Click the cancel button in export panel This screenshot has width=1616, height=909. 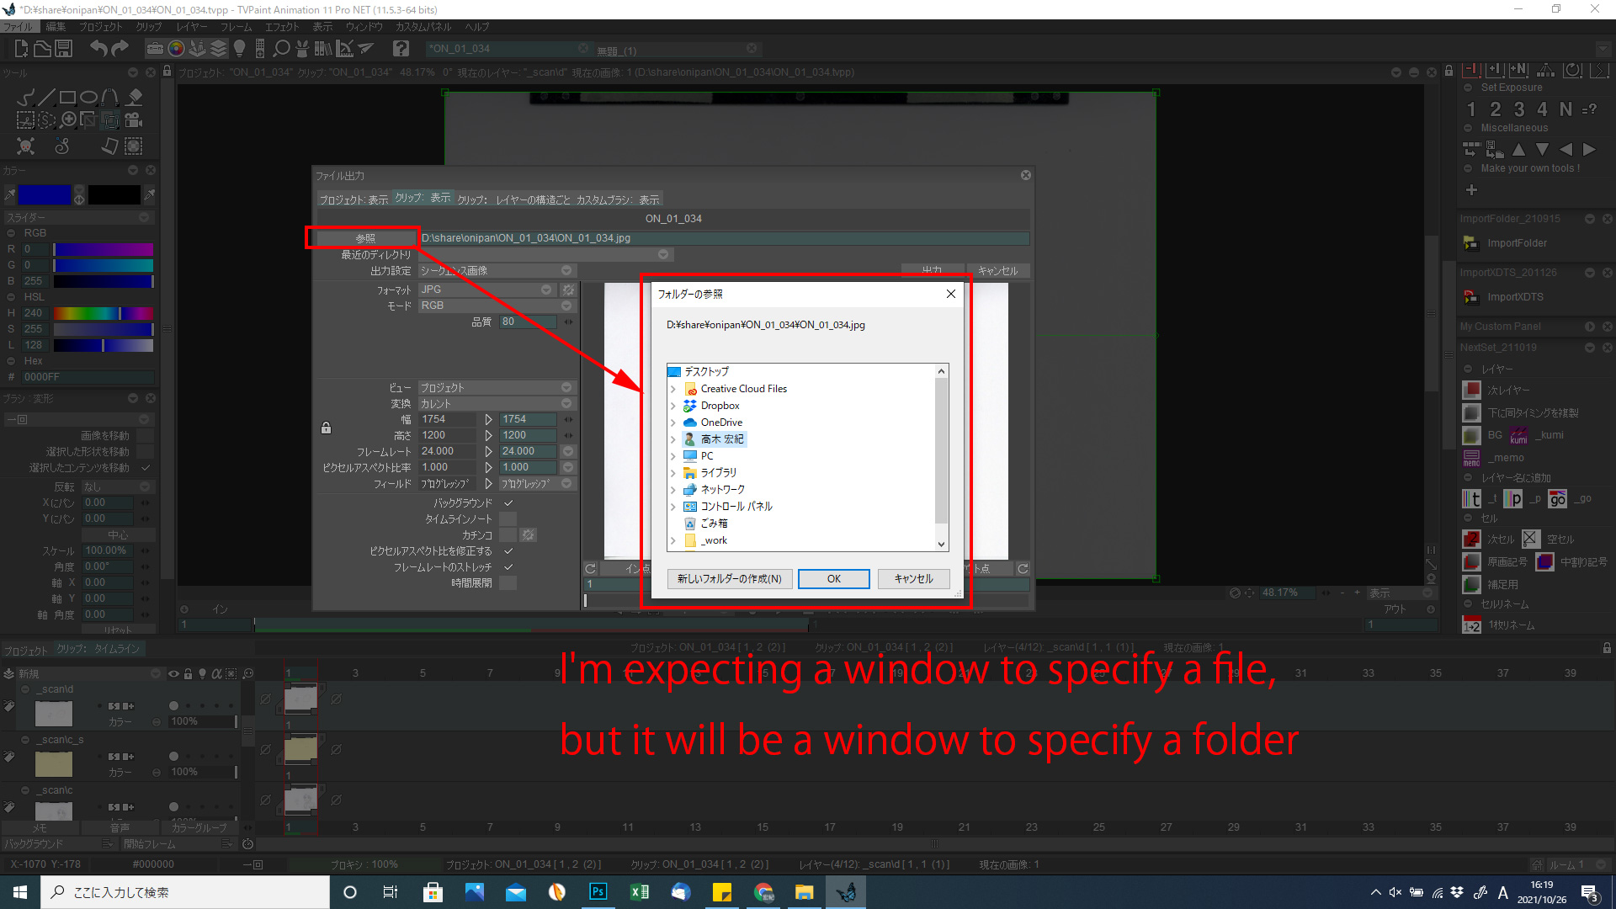coord(998,271)
